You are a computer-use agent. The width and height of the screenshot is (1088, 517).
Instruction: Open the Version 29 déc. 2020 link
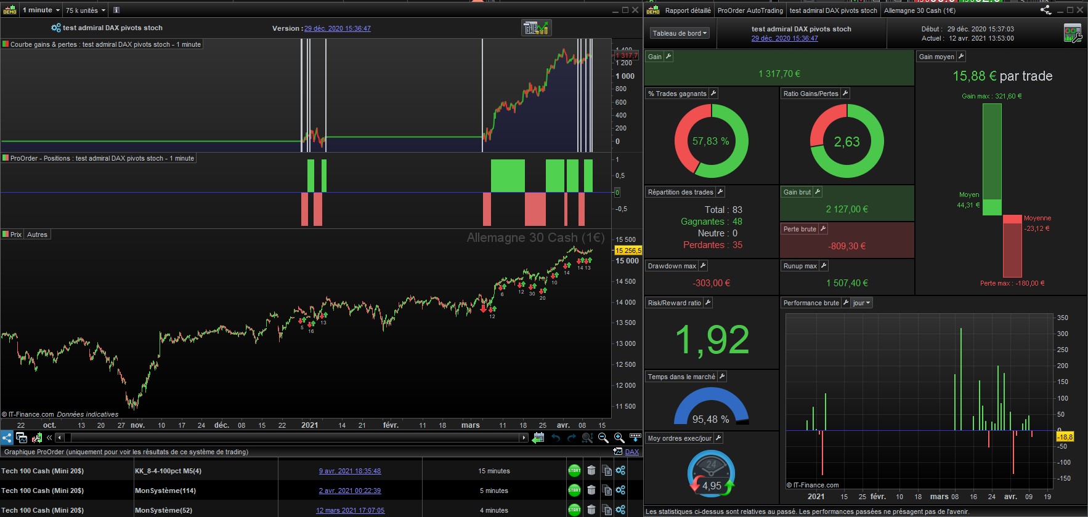(x=337, y=28)
